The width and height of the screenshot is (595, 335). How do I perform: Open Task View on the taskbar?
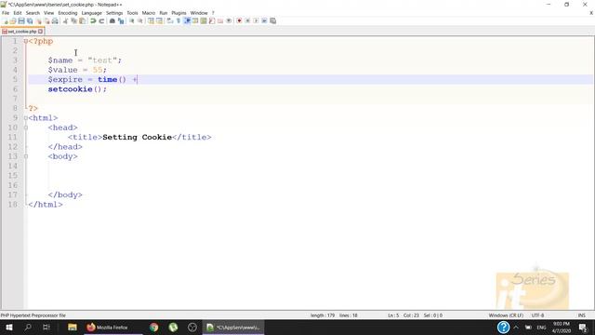coord(46,327)
